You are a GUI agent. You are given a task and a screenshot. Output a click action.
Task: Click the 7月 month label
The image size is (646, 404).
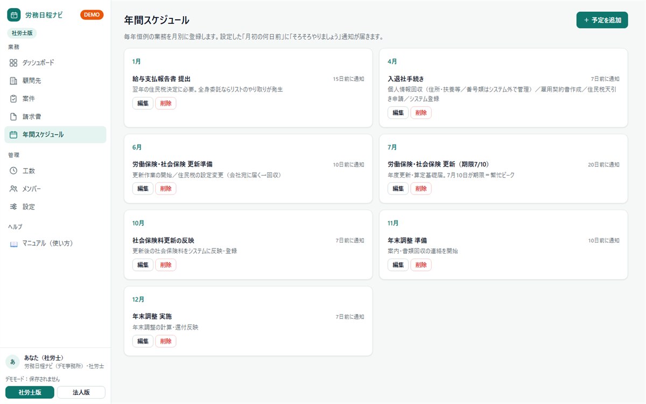click(392, 148)
